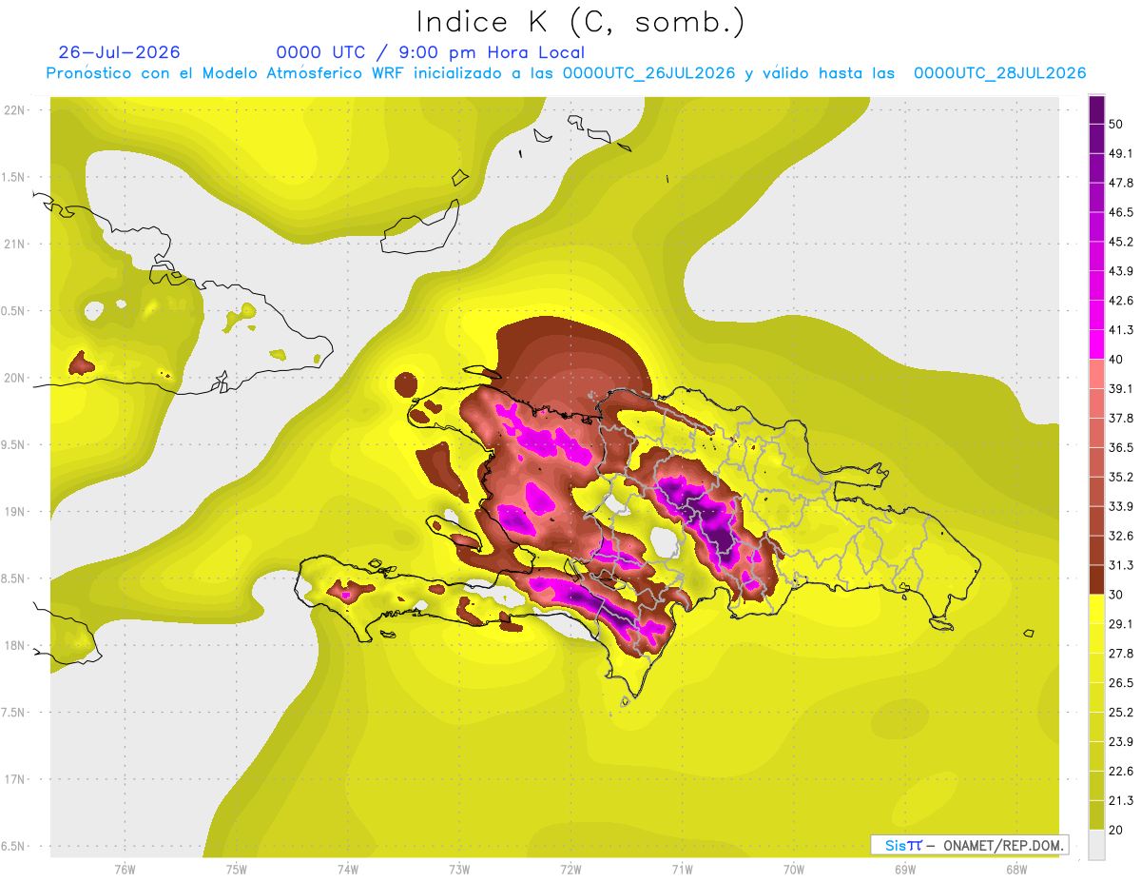
Task: Click the "26.5" color scale value
Action: (1121, 683)
